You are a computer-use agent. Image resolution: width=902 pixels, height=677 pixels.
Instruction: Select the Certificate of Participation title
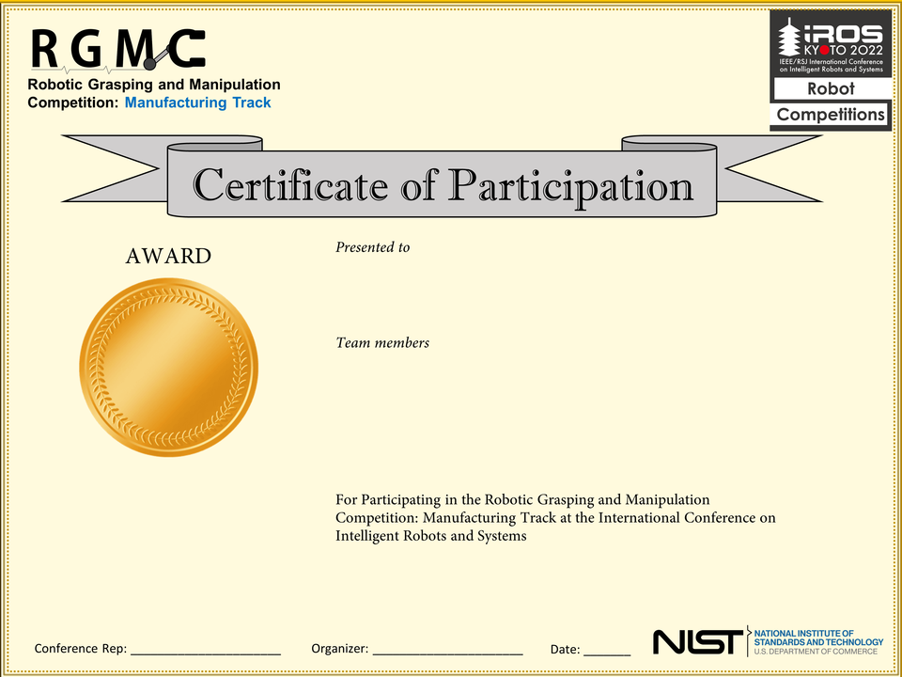click(x=442, y=185)
